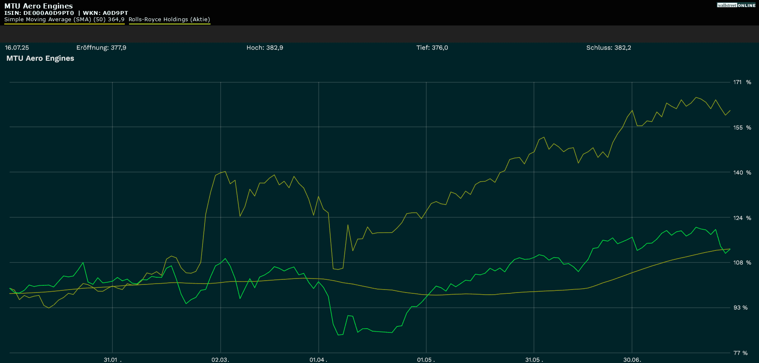Click the WKN A0D9PT text
The width and height of the screenshot is (759, 363).
coord(105,13)
